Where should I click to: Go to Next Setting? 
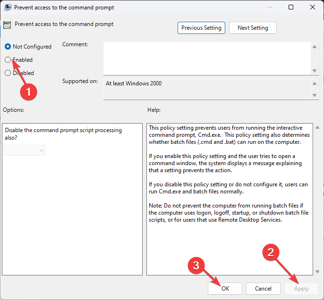253,28
